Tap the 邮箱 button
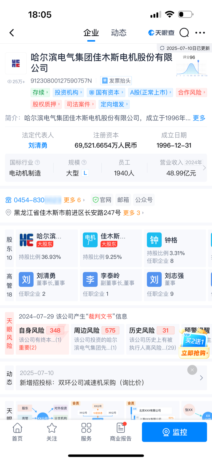Viewport: 212px width, 461px height. pos(123,200)
